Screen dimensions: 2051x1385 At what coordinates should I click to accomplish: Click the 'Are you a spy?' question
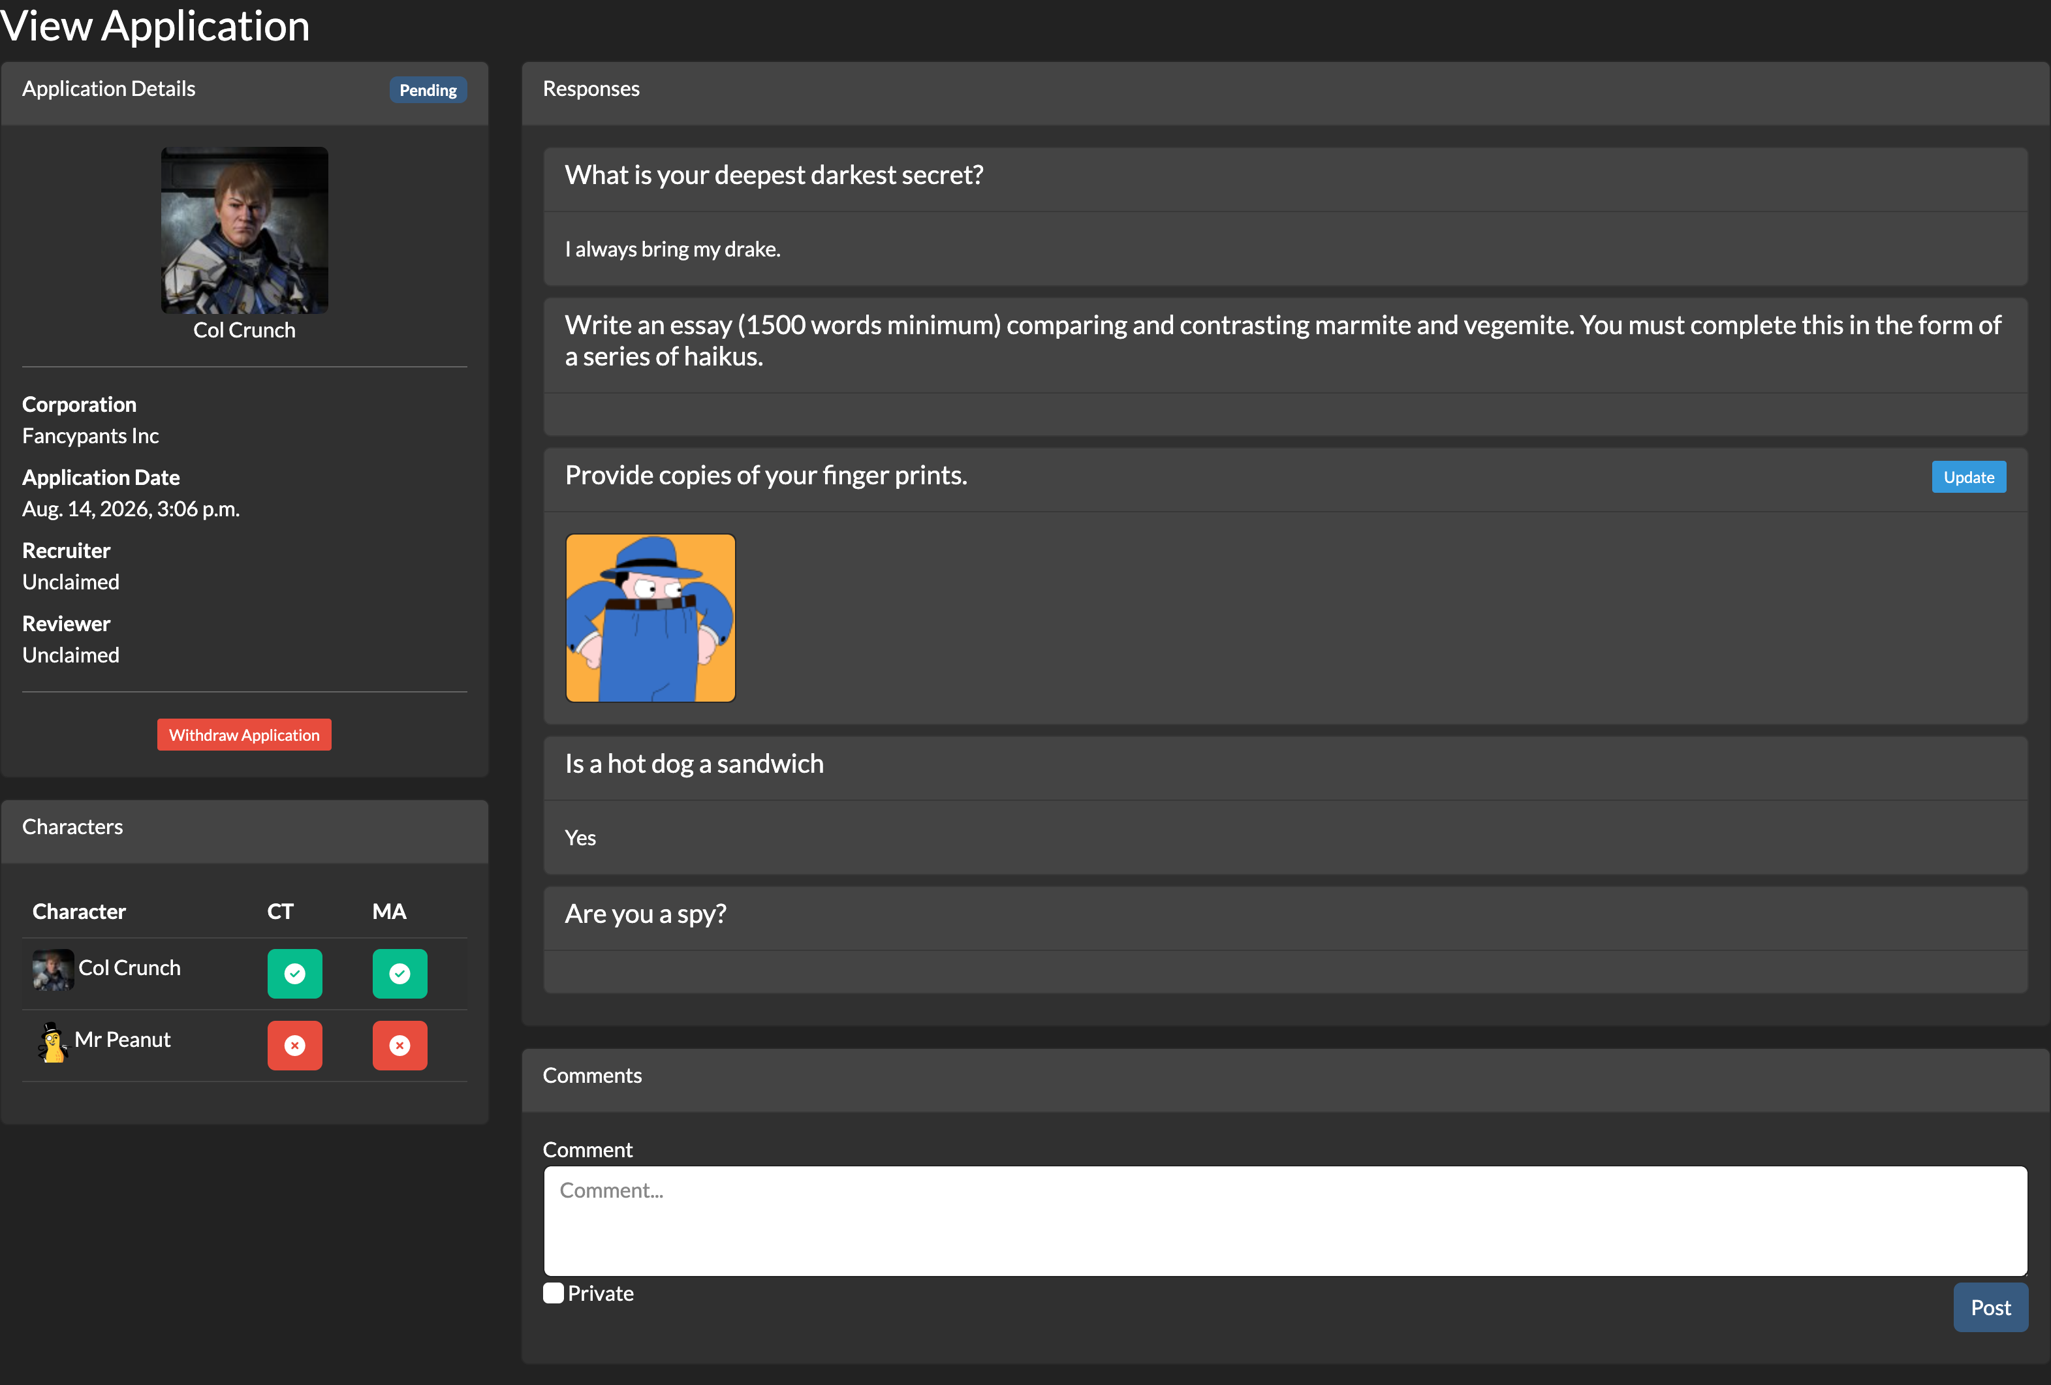(646, 914)
